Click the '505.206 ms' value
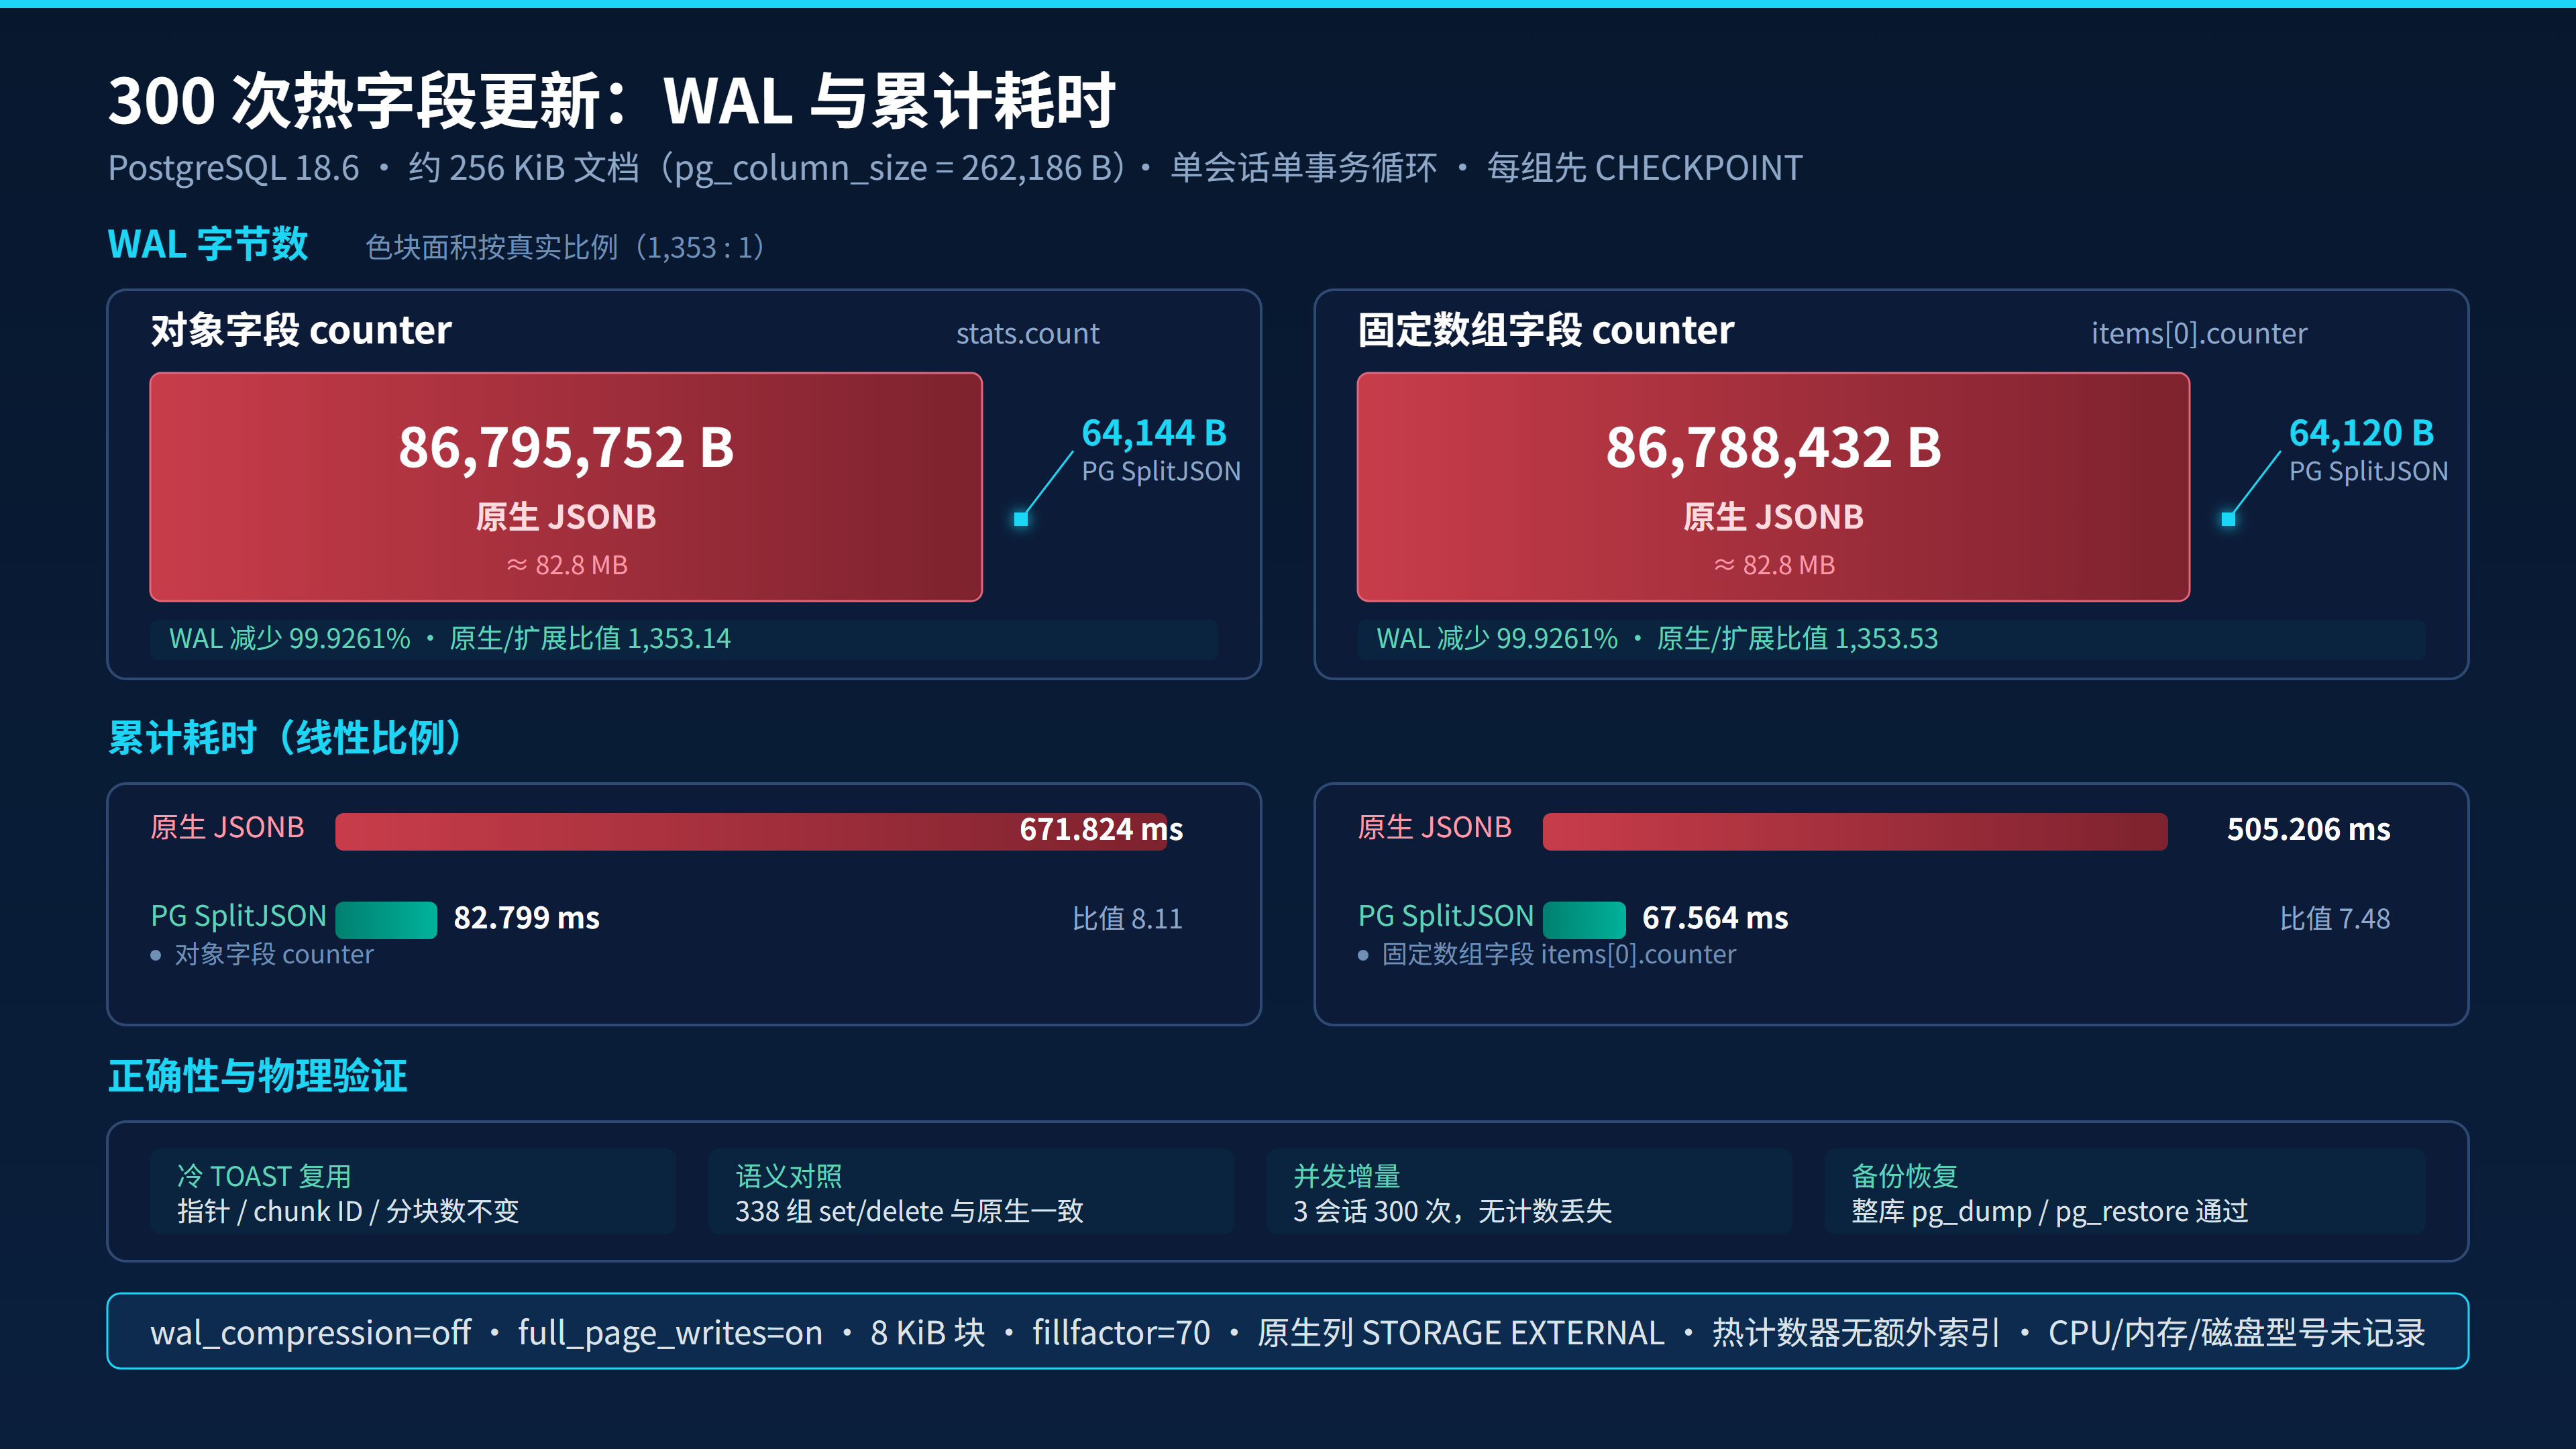 click(x=2308, y=829)
